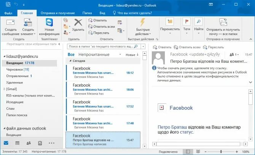This screenshot has height=155, width=255.
Task: Open Clean Up icon in Delete group
Action: [66, 26]
